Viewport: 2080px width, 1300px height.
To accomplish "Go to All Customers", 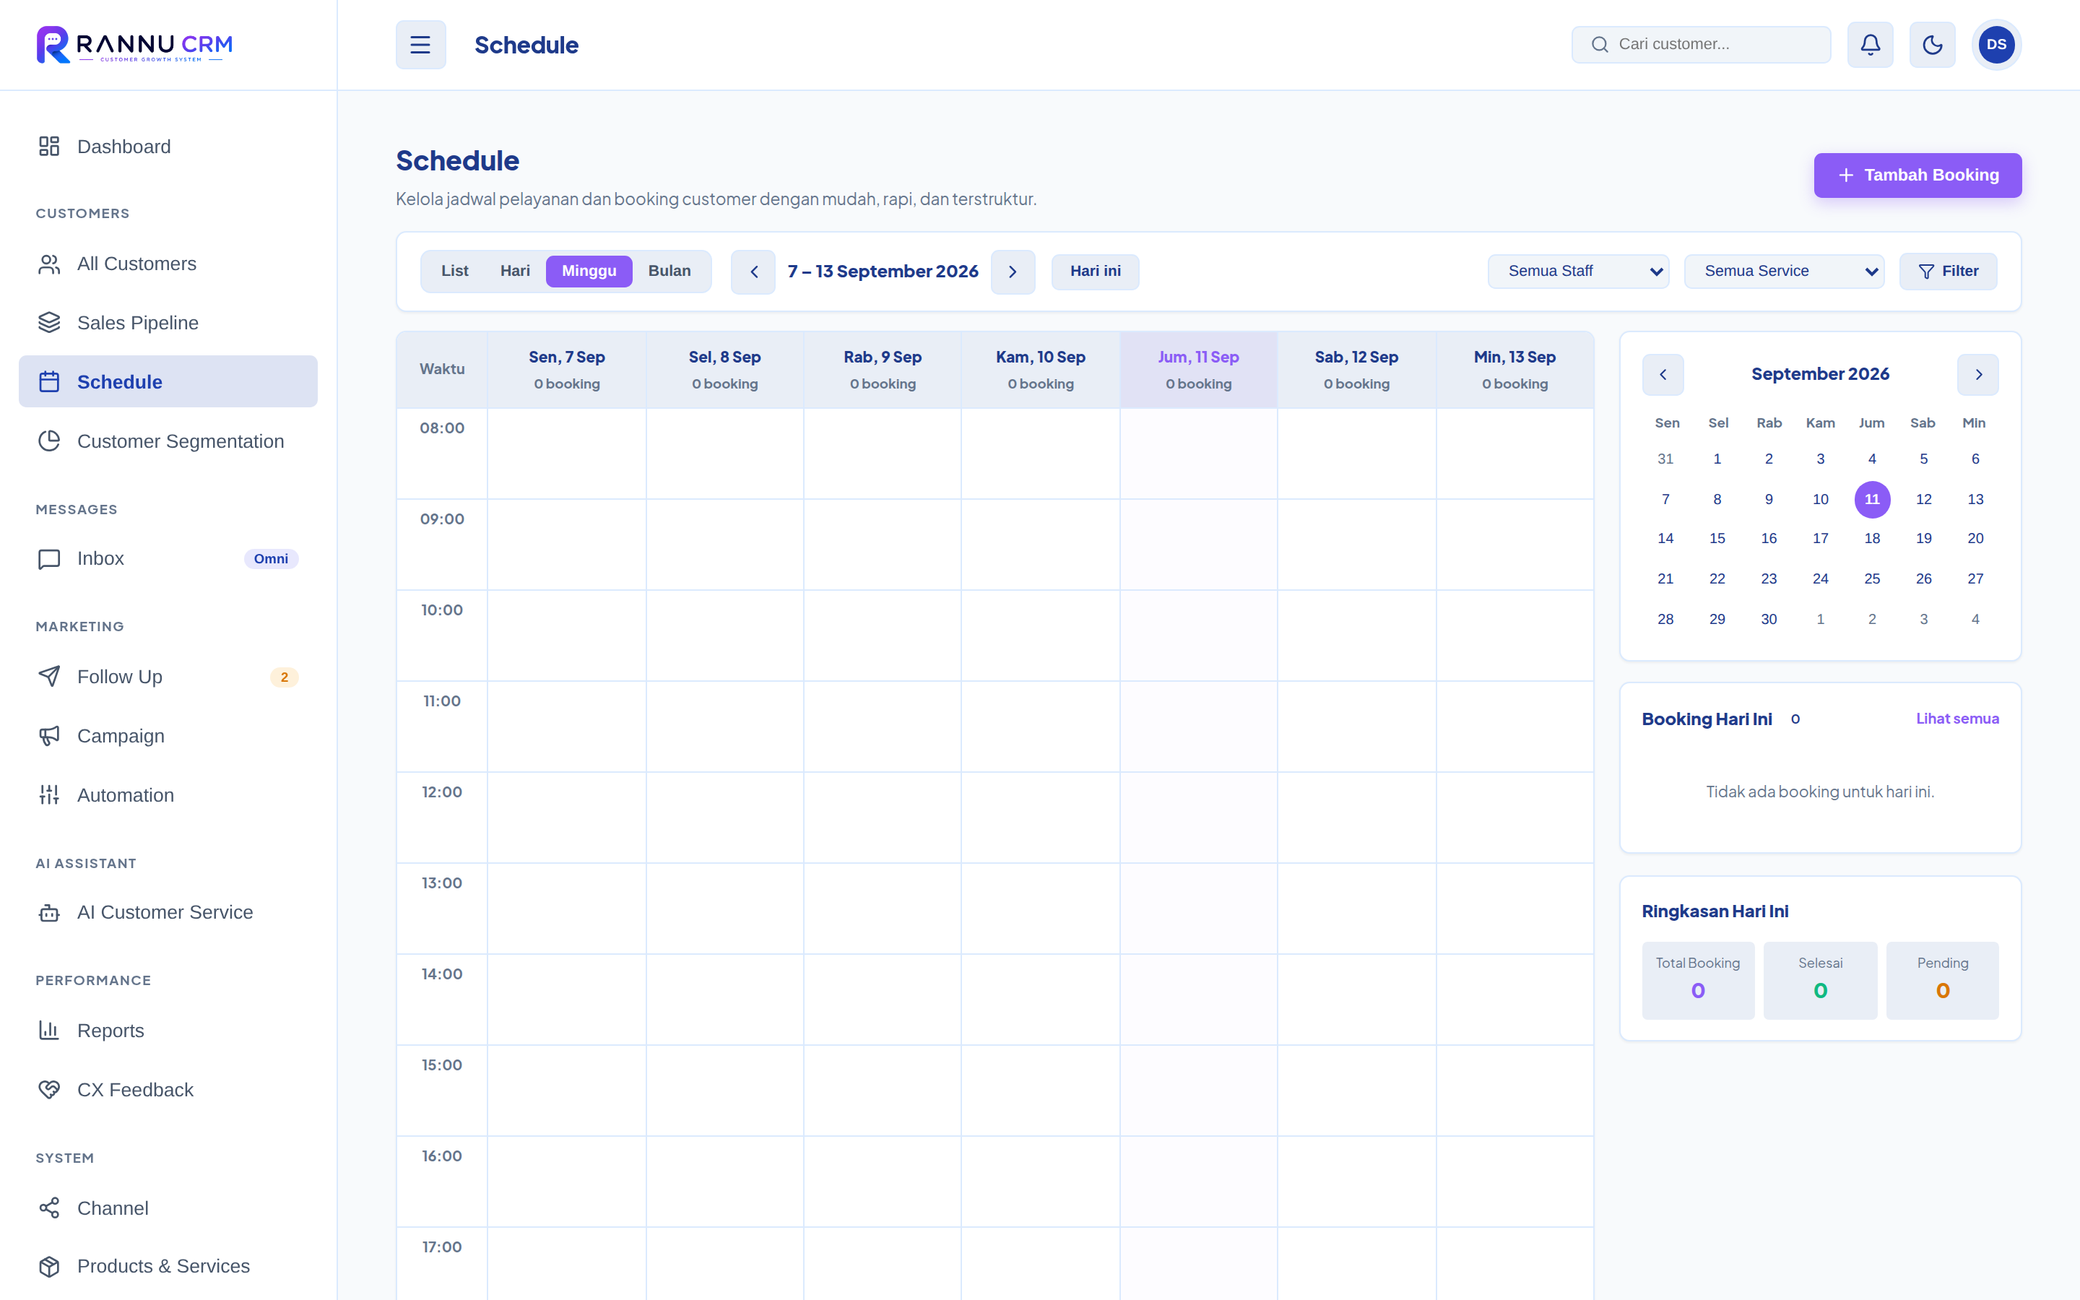I will pos(168,264).
